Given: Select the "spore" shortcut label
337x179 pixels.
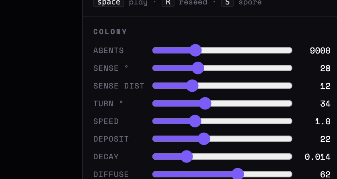Looking at the screenshot, I should (250, 2).
